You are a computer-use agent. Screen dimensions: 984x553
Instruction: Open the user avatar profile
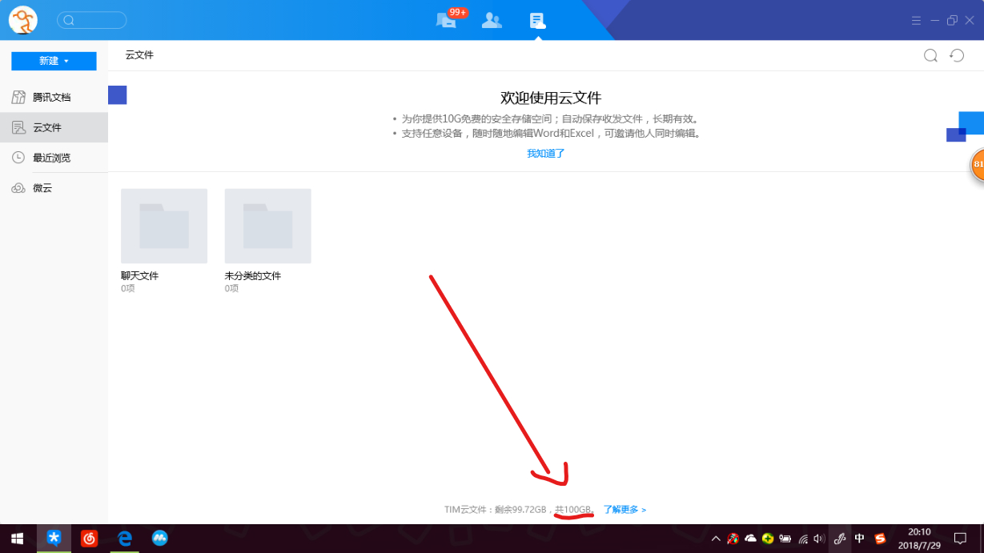point(22,20)
